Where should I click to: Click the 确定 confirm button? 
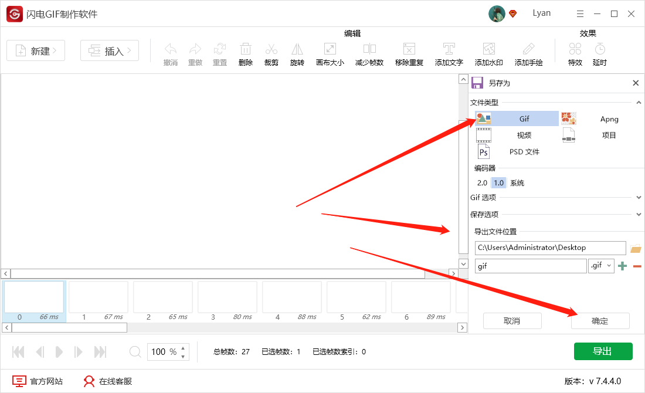pos(600,321)
